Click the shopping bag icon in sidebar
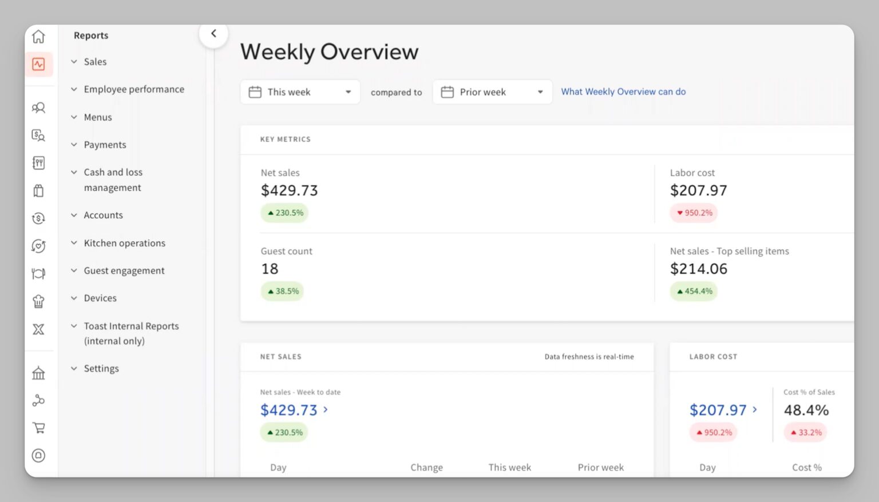Image resolution: width=879 pixels, height=502 pixels. (38, 190)
